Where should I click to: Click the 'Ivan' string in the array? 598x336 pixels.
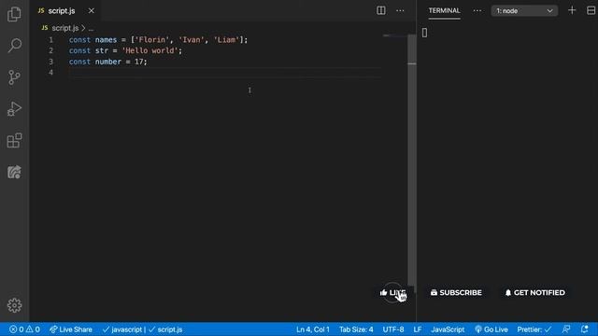191,39
